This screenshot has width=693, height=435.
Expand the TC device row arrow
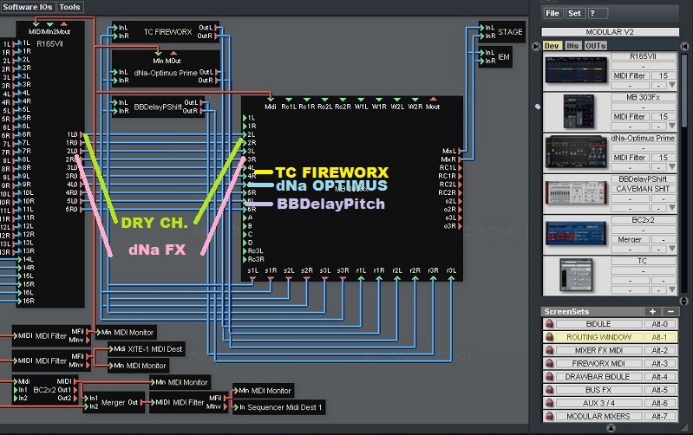(672, 289)
